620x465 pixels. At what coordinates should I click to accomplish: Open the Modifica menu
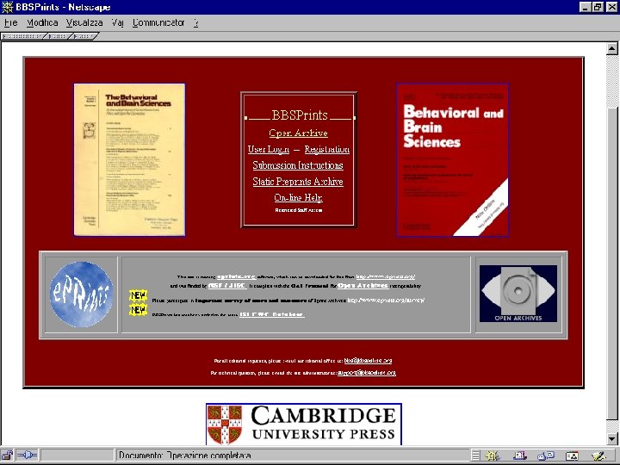pos(42,23)
